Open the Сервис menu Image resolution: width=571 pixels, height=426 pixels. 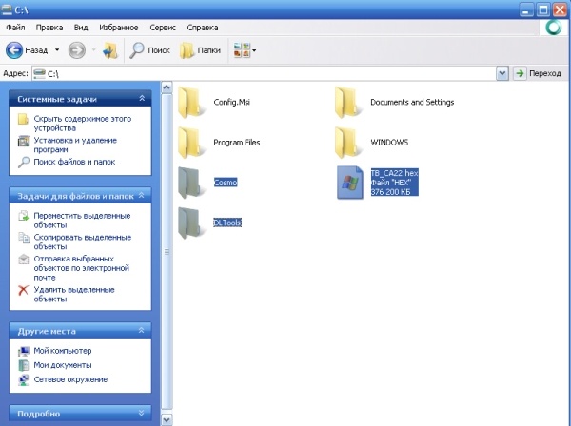(164, 28)
